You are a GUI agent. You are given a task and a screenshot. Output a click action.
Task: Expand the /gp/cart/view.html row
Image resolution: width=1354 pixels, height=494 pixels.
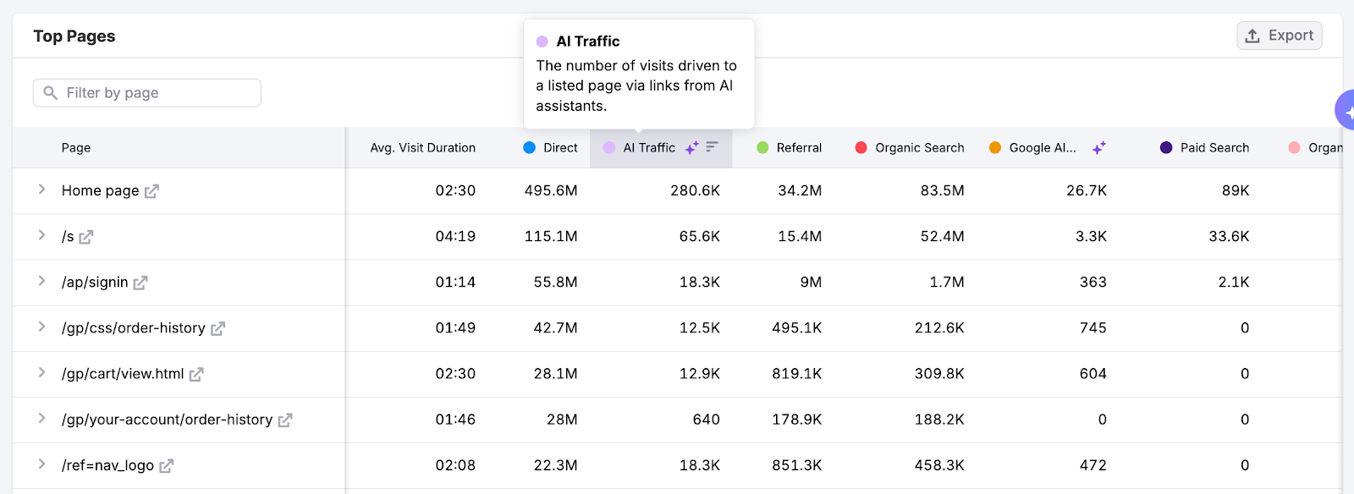click(41, 372)
